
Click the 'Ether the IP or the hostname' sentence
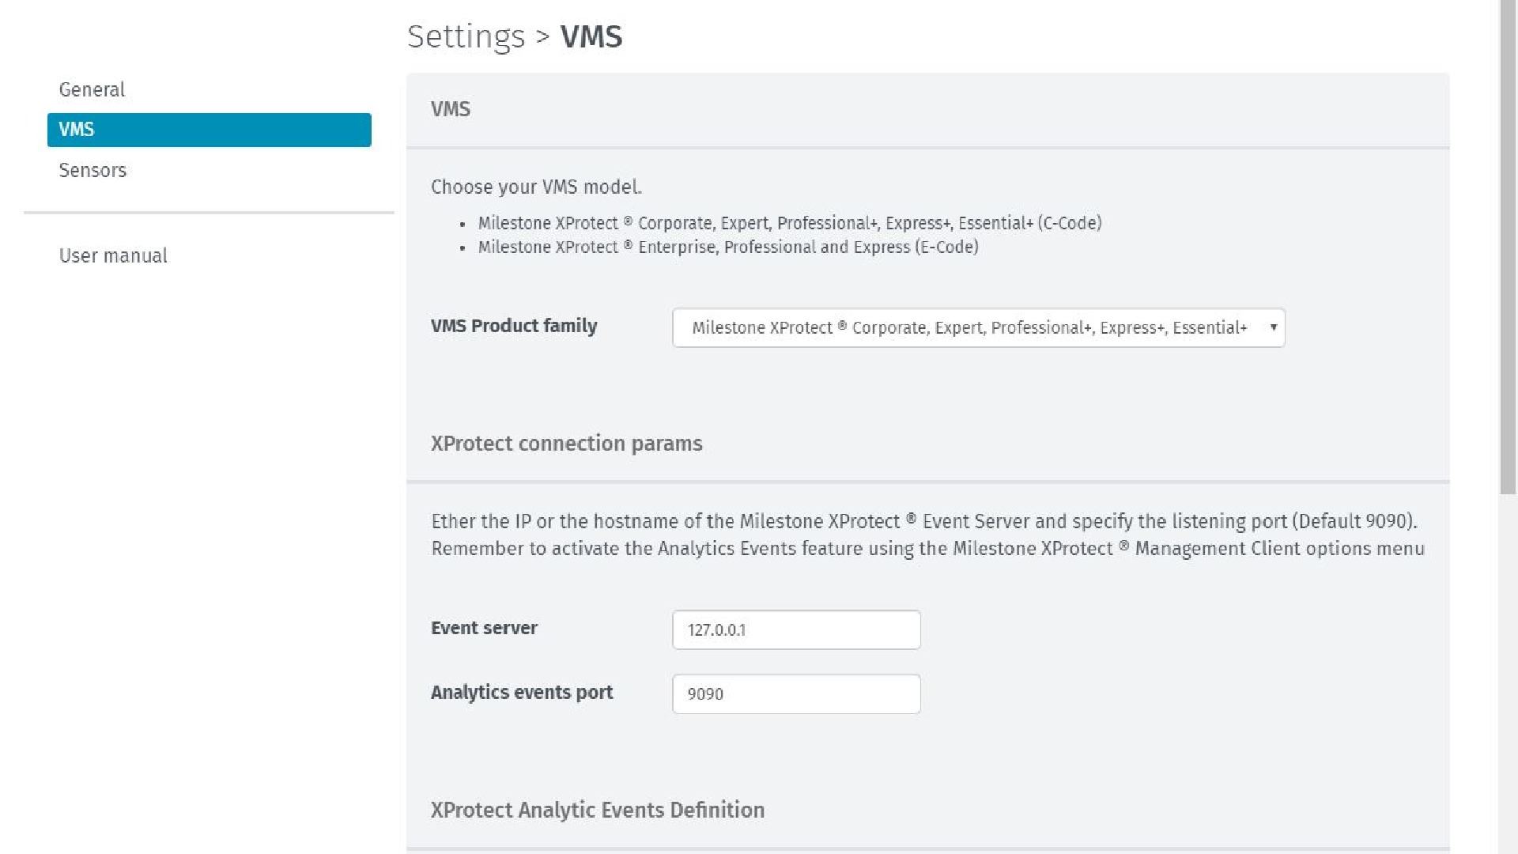[924, 522]
